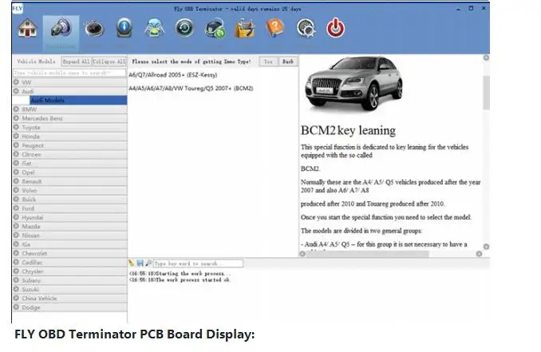This screenshot has height=352, width=541.
Task: Click the info panel scroll-up arrow
Action: pyautogui.click(x=486, y=57)
